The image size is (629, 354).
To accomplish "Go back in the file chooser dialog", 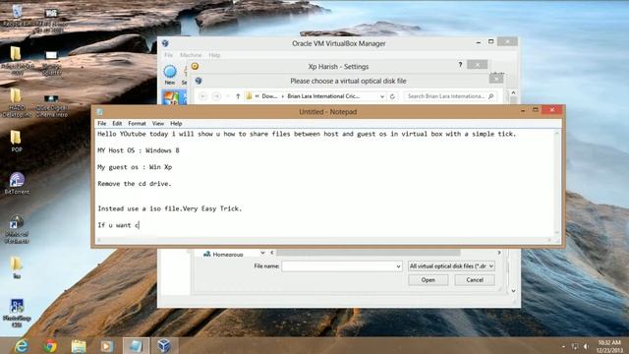I will click(x=203, y=96).
